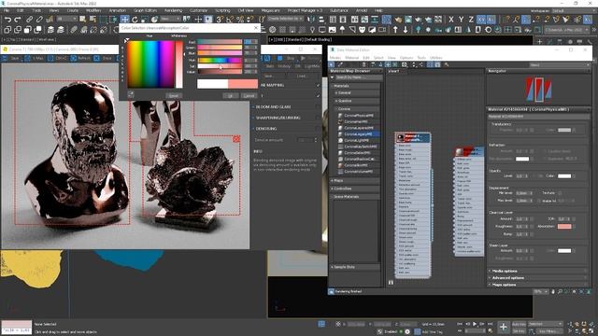Click the Saturation slider in Color Selector

tap(220, 66)
